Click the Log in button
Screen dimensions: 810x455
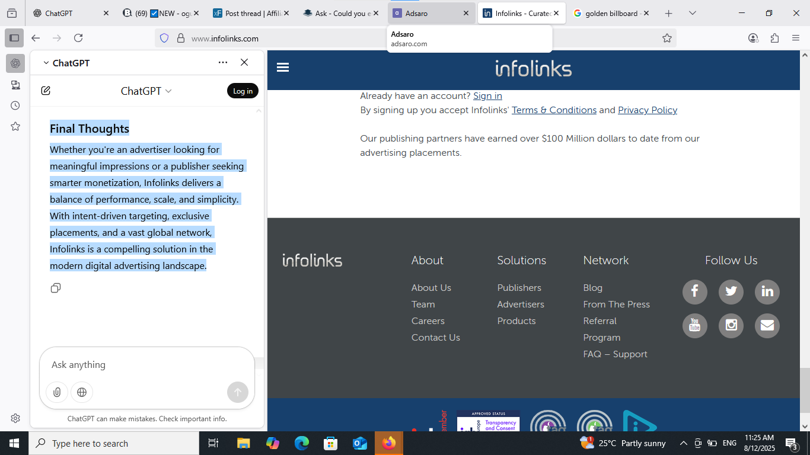[243, 91]
